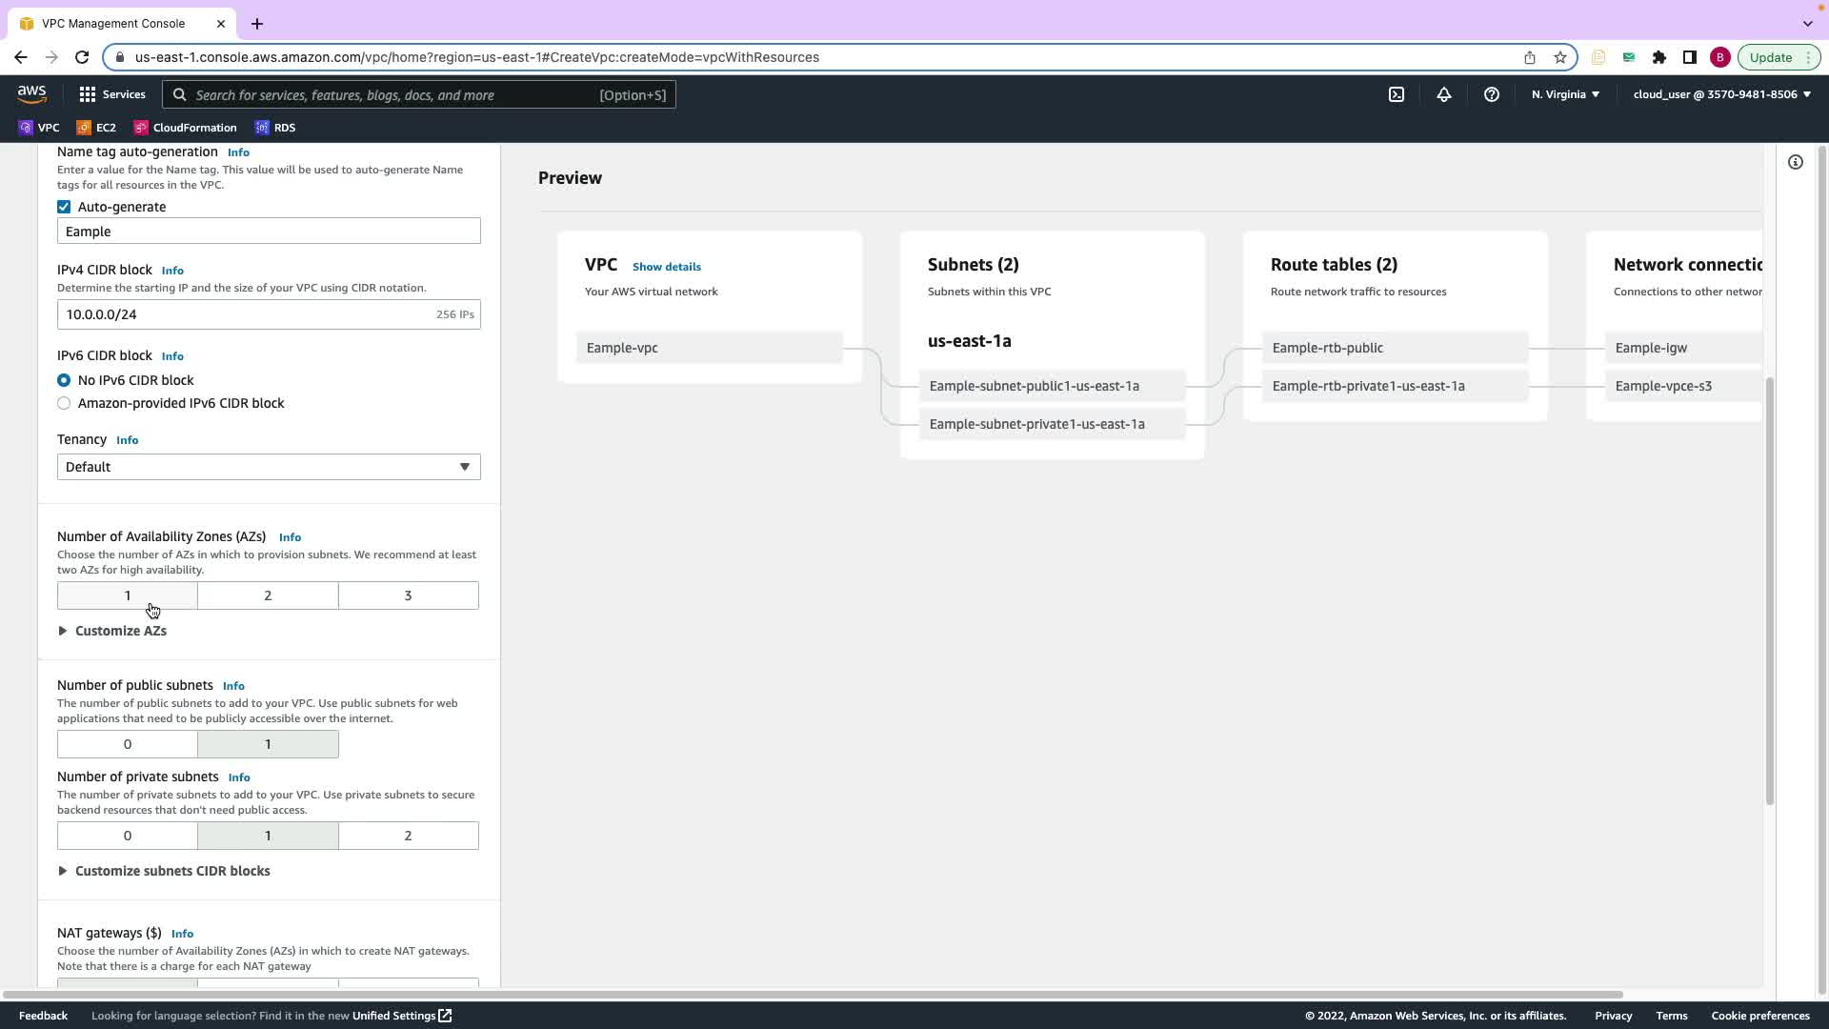Image resolution: width=1829 pixels, height=1029 pixels.
Task: Uncheck the Auto-generate name tag checkbox
Action: (x=64, y=207)
